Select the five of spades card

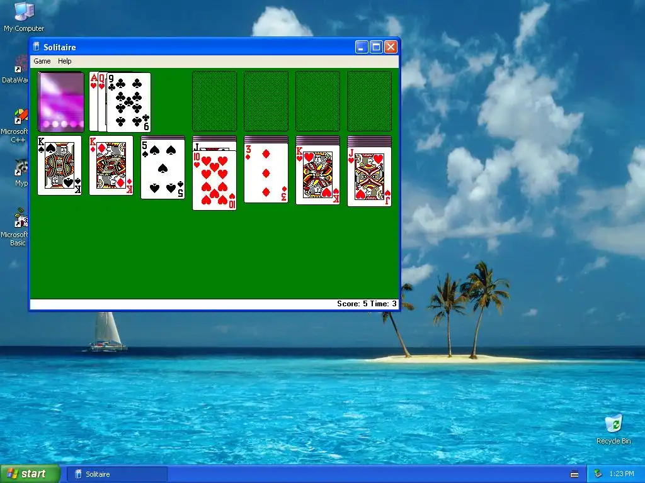coord(163,169)
